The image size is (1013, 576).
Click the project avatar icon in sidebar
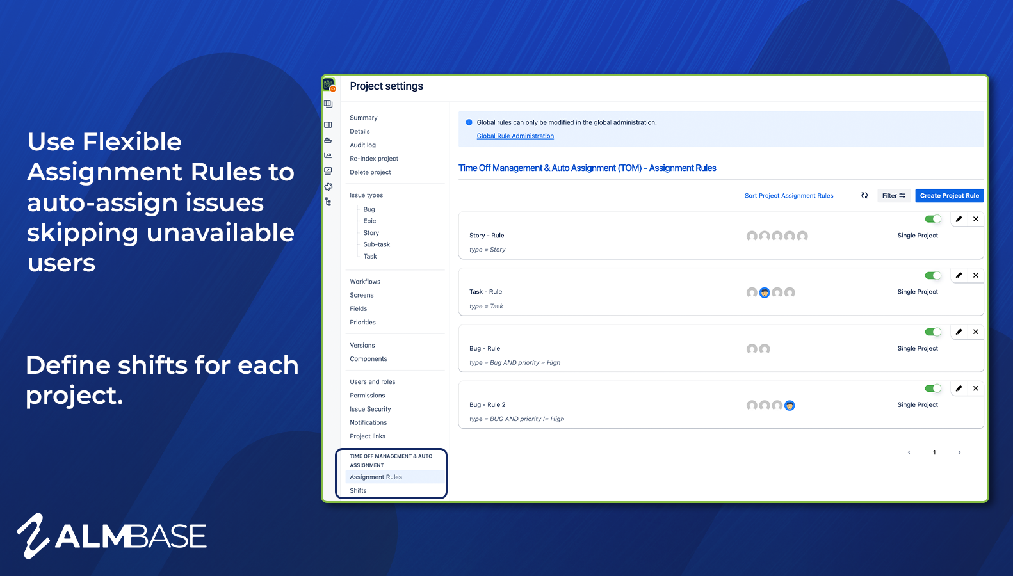click(x=328, y=84)
